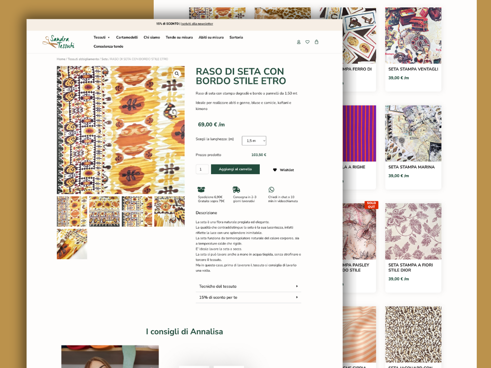The width and height of the screenshot is (491, 368).
Task: Go to Tende su misura menu item
Action: (179, 37)
